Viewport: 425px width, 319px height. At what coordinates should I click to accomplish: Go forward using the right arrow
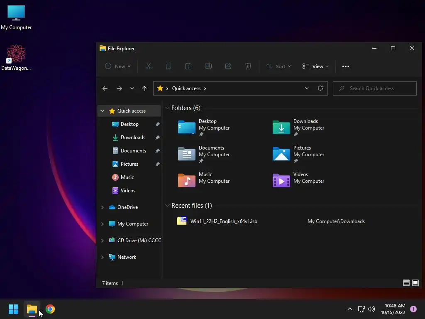119,88
